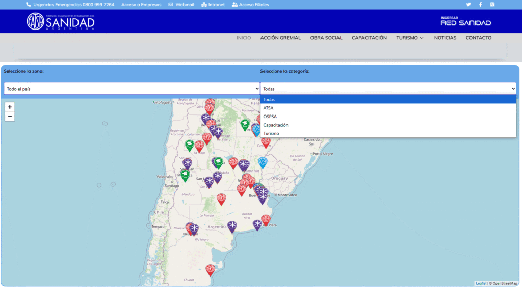Select the red marker near Catamarca
This screenshot has width=522, height=287.
coord(207,138)
